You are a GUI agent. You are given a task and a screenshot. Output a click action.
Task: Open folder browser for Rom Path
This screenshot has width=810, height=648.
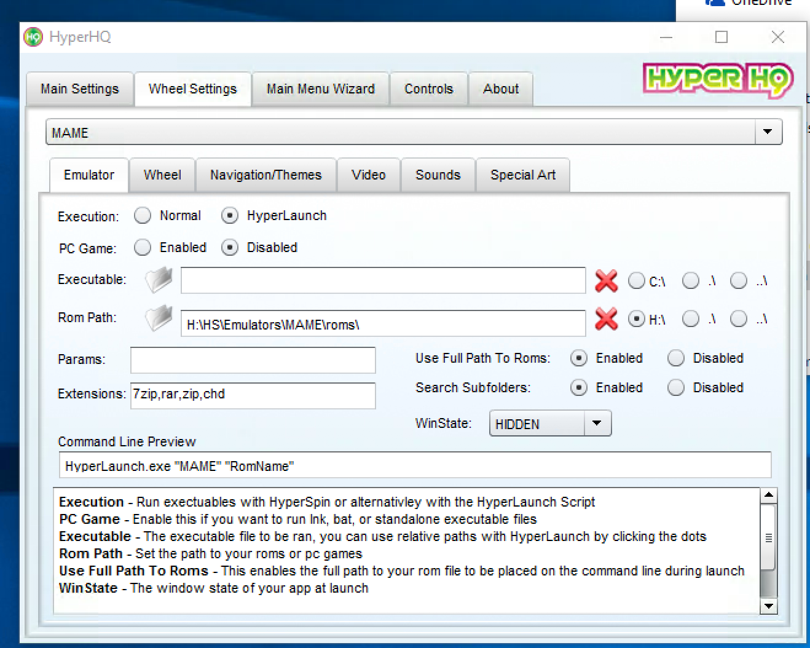click(x=159, y=318)
